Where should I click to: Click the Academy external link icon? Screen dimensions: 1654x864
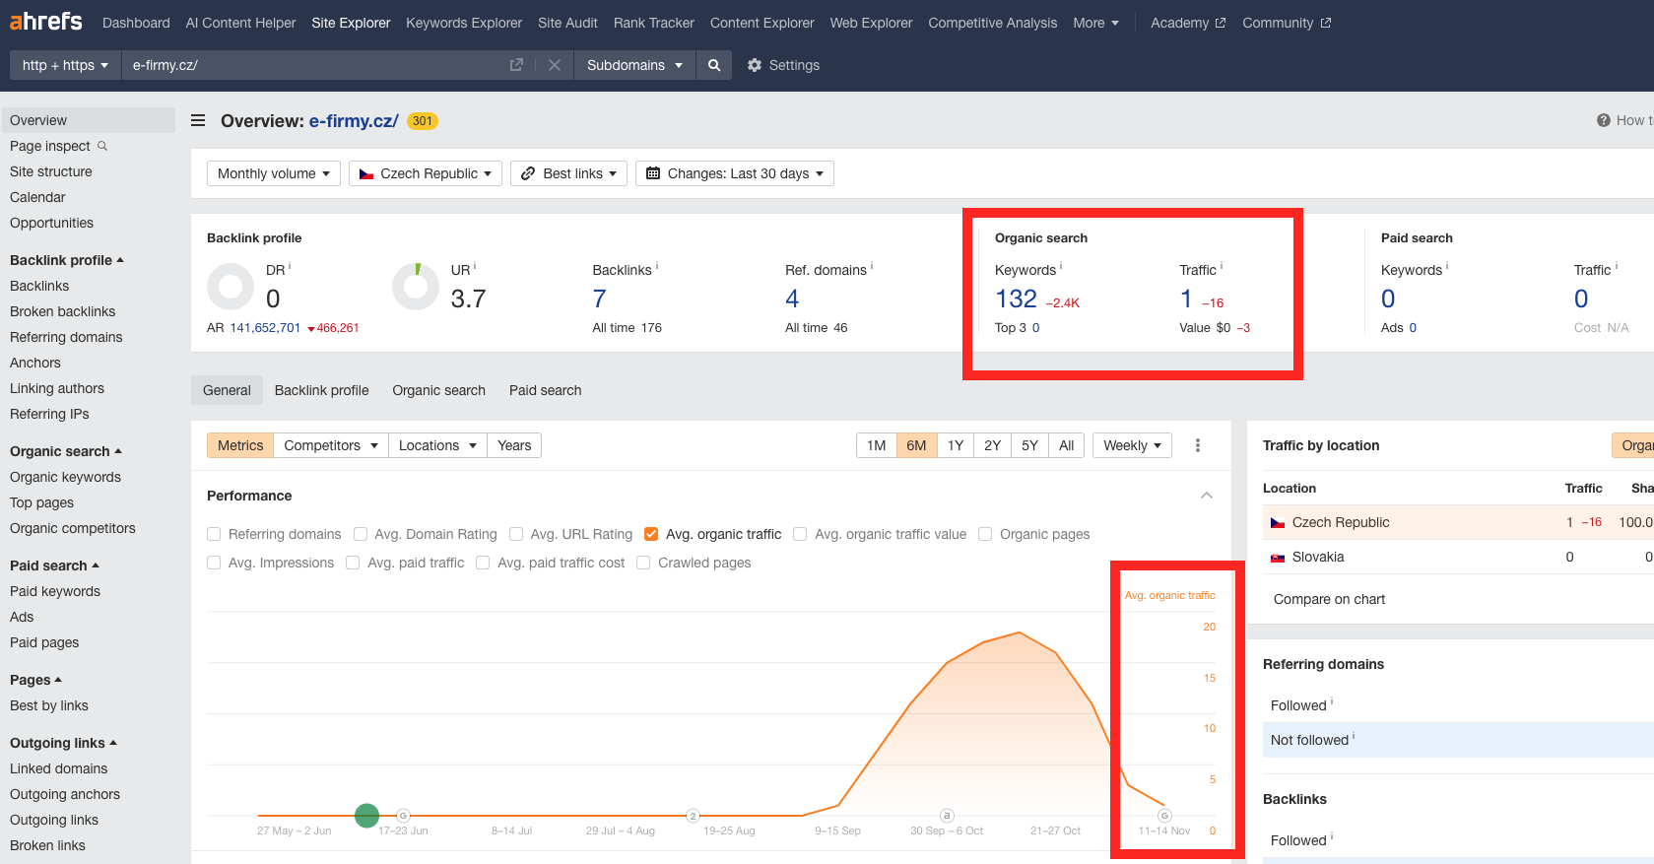click(1221, 23)
